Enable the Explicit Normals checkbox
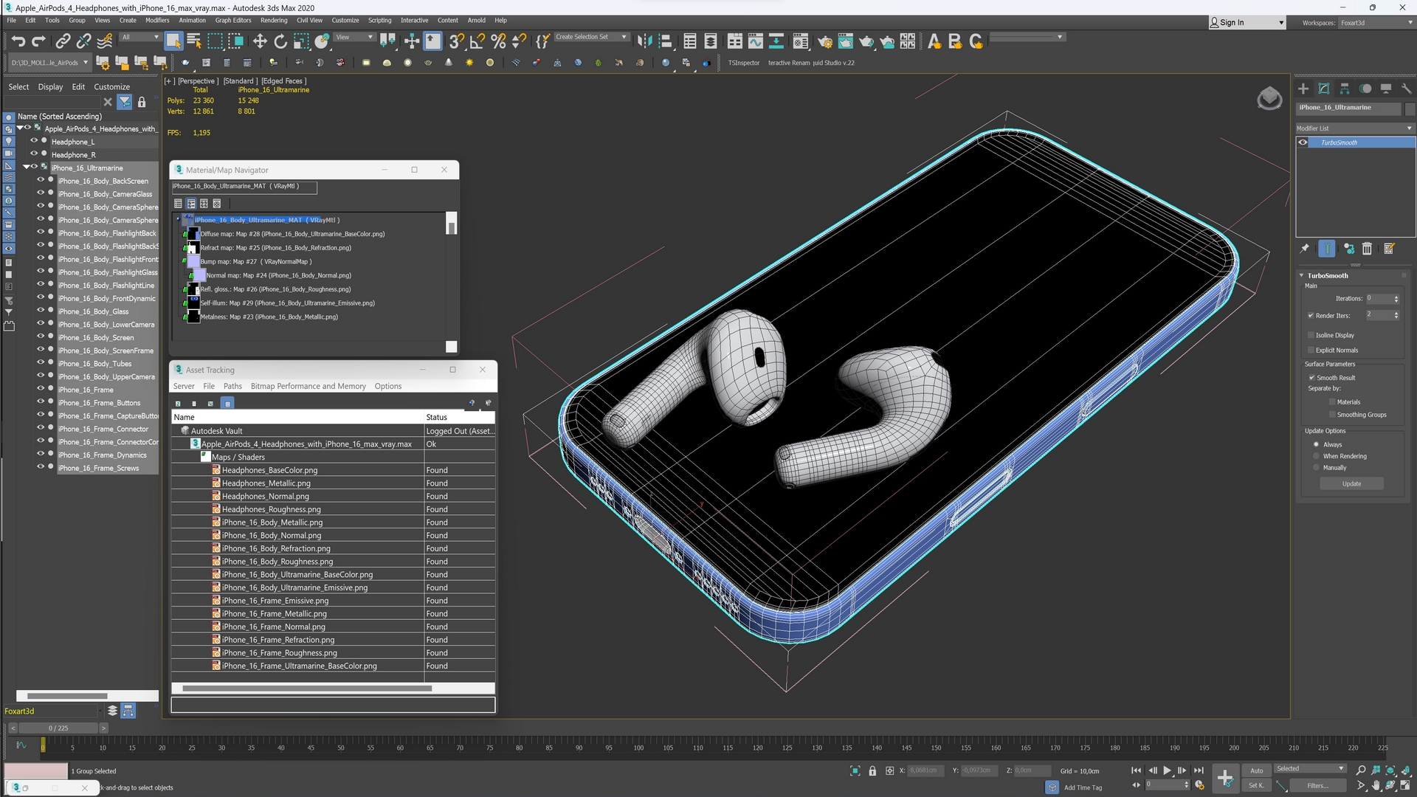Screen dimensions: 1417x797 (x=1311, y=351)
